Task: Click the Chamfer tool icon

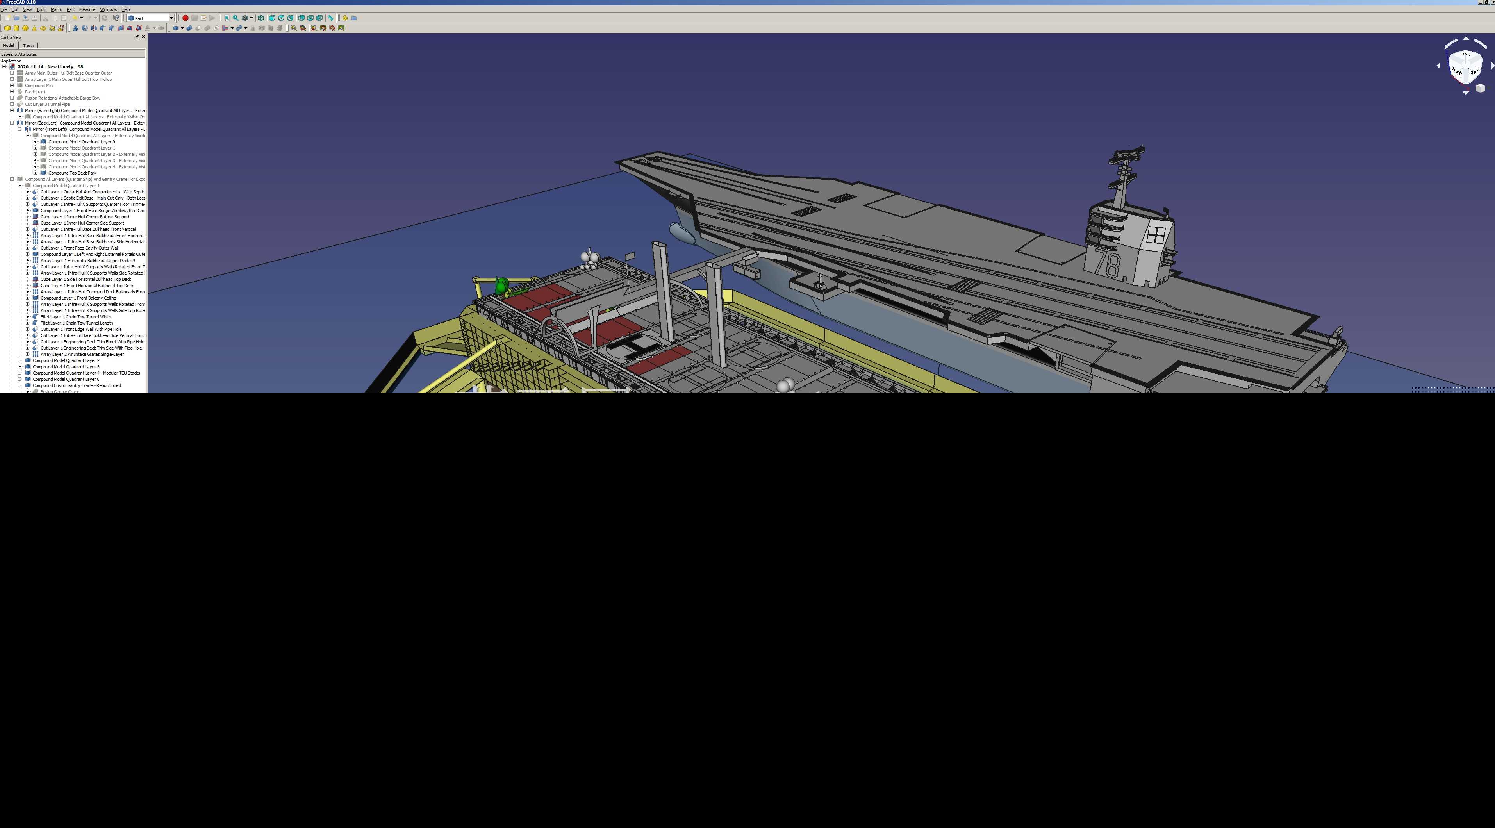Action: tap(111, 28)
